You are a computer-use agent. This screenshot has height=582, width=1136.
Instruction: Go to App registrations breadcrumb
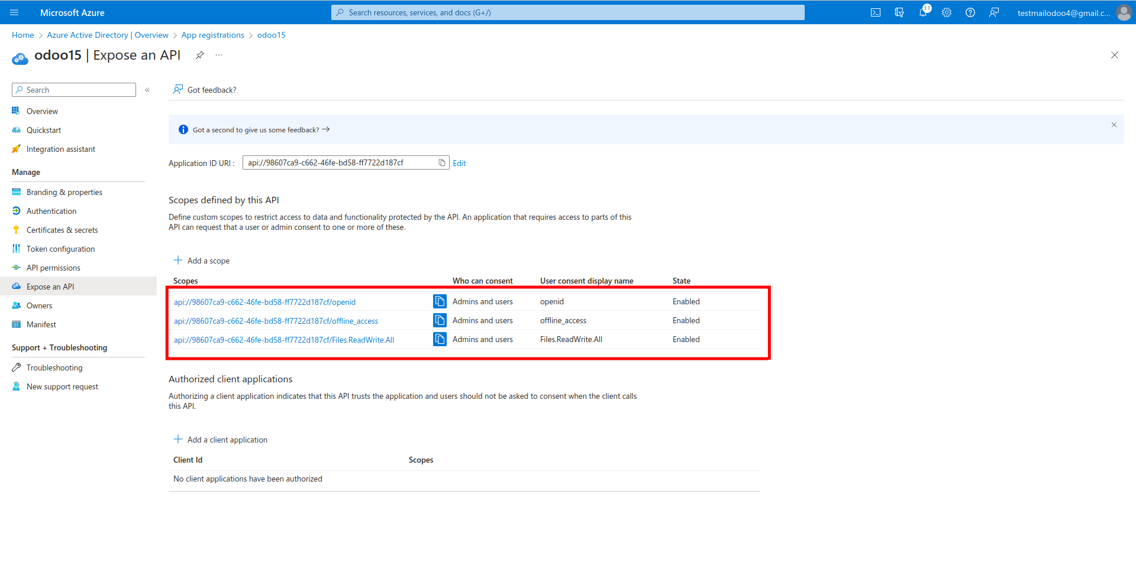(x=213, y=35)
